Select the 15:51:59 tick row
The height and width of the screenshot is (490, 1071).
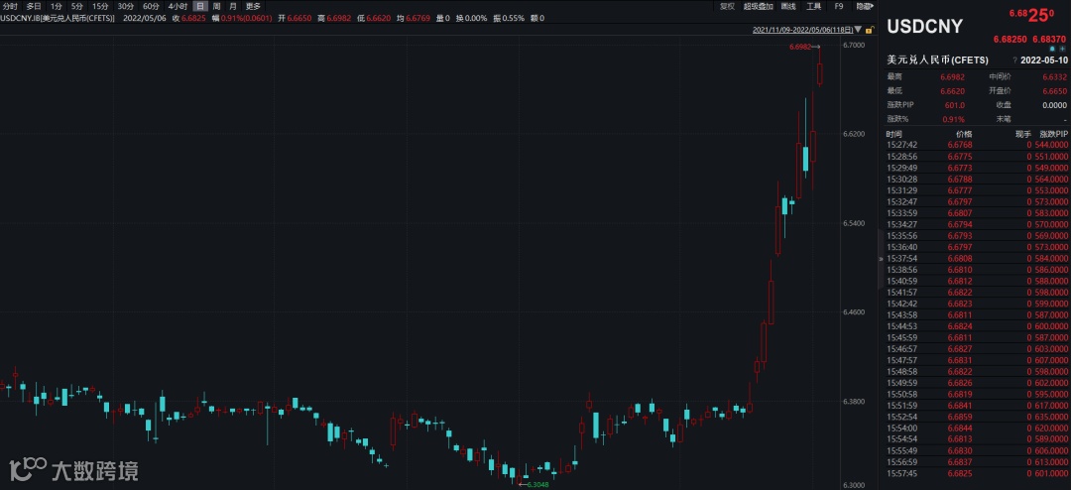tap(978, 406)
